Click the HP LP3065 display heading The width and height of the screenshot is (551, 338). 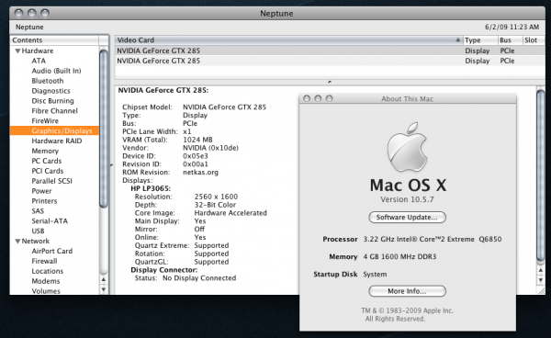pos(151,188)
